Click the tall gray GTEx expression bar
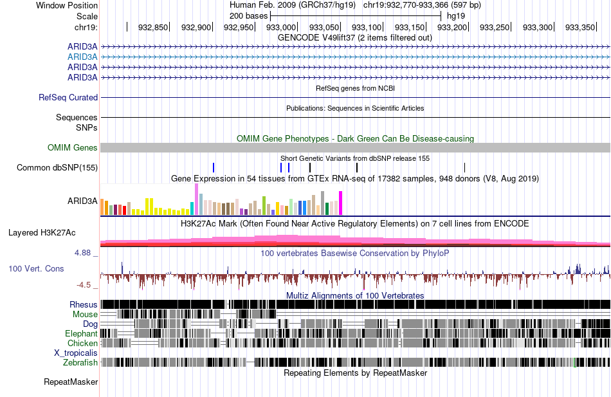This screenshot has width=611, height=397. click(x=323, y=203)
